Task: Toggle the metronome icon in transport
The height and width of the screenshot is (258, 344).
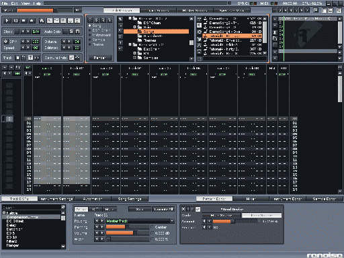Action: (42, 21)
